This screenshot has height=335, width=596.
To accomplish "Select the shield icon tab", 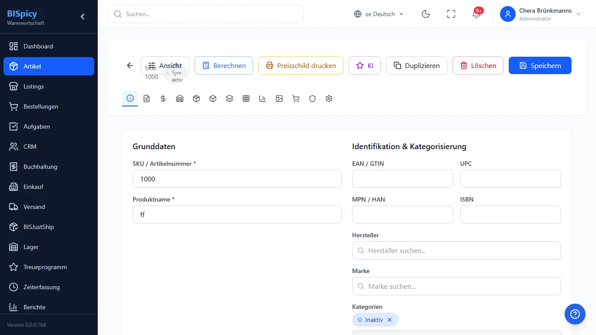I will 312,99.
